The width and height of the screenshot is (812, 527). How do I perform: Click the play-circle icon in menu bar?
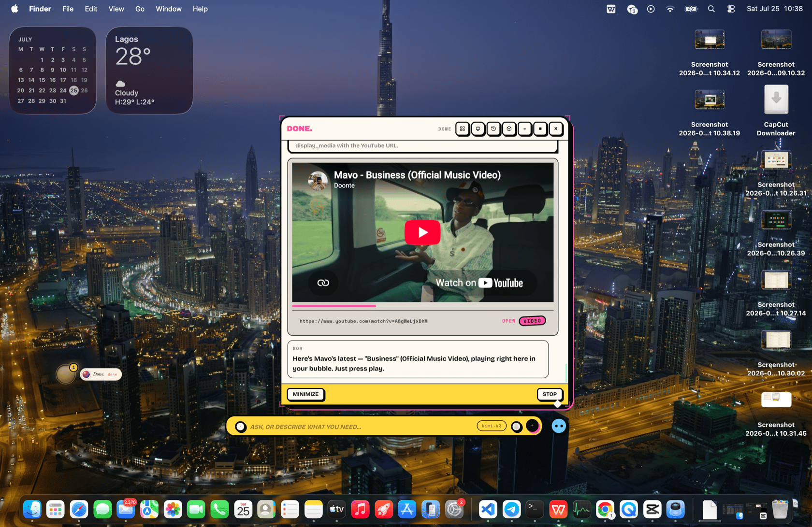pyautogui.click(x=651, y=9)
